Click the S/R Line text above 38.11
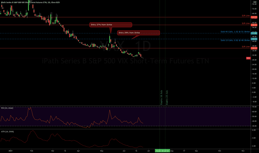The width and height of the screenshot is (259, 153). pyautogui.click(x=246, y=47)
